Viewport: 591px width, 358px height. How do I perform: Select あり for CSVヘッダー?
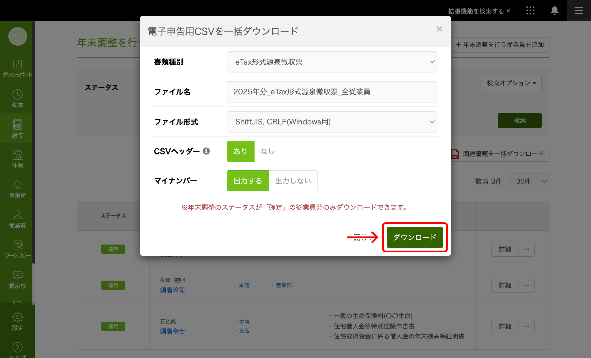(240, 151)
